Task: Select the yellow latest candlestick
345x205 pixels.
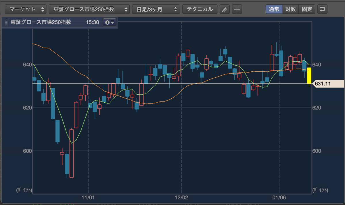Action: pyautogui.click(x=309, y=75)
